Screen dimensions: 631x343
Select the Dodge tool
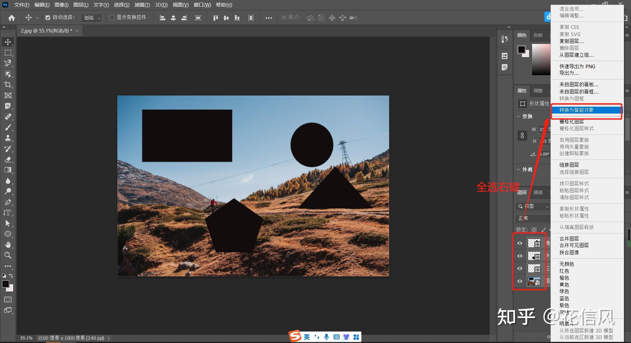tap(8, 191)
